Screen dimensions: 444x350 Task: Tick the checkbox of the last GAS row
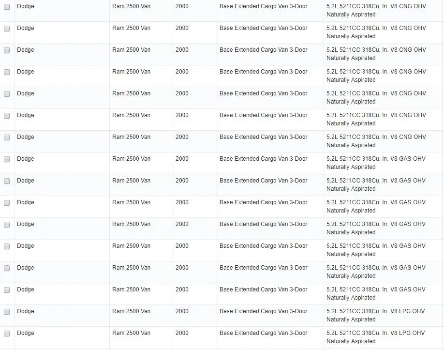(x=7, y=290)
